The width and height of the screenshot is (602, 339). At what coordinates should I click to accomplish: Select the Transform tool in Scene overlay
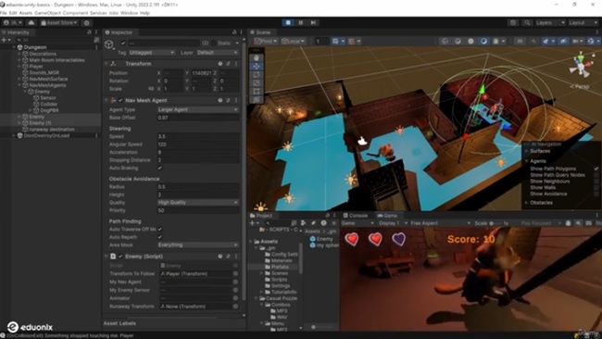(256, 100)
